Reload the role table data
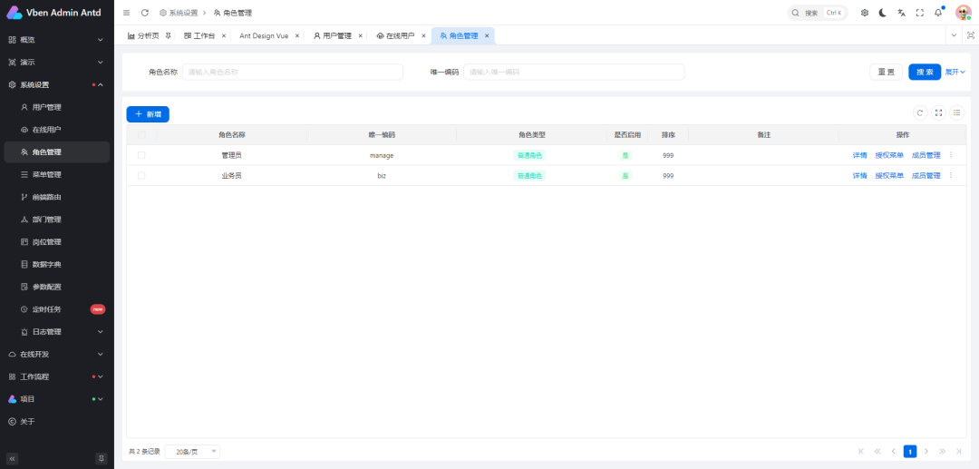Image resolution: width=979 pixels, height=469 pixels. pos(919,113)
